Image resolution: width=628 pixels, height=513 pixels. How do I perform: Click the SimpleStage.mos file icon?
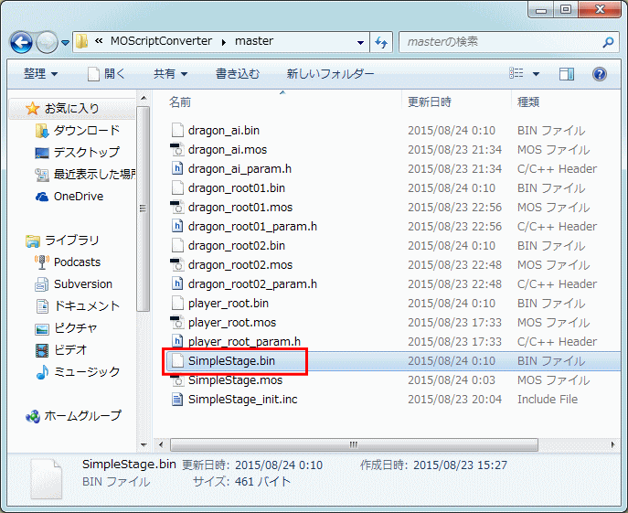[177, 380]
